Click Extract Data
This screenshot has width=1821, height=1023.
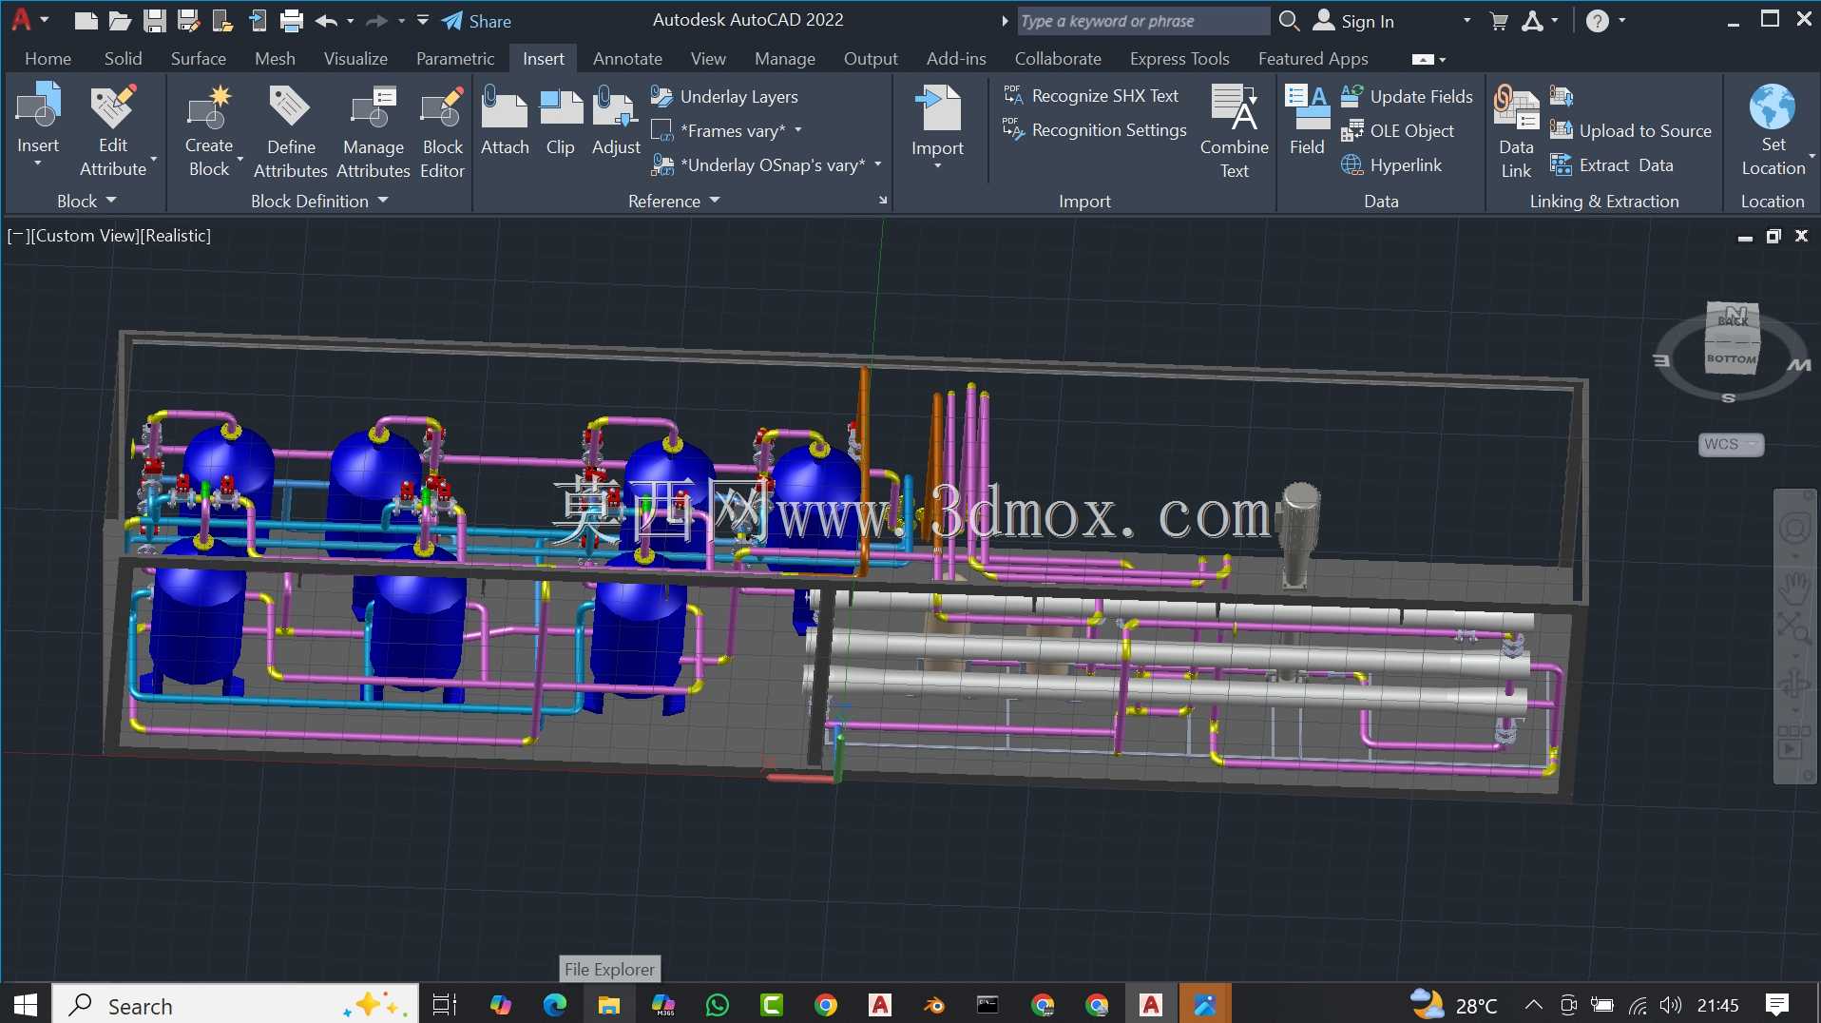coord(1612,164)
